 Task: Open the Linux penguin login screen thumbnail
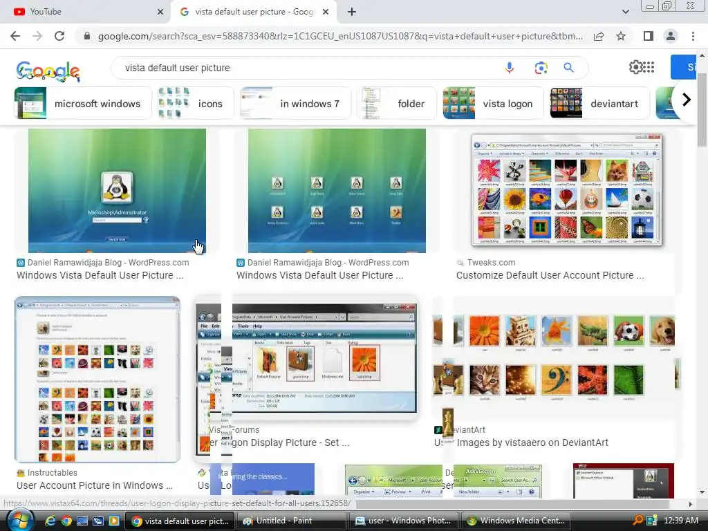[x=117, y=191]
